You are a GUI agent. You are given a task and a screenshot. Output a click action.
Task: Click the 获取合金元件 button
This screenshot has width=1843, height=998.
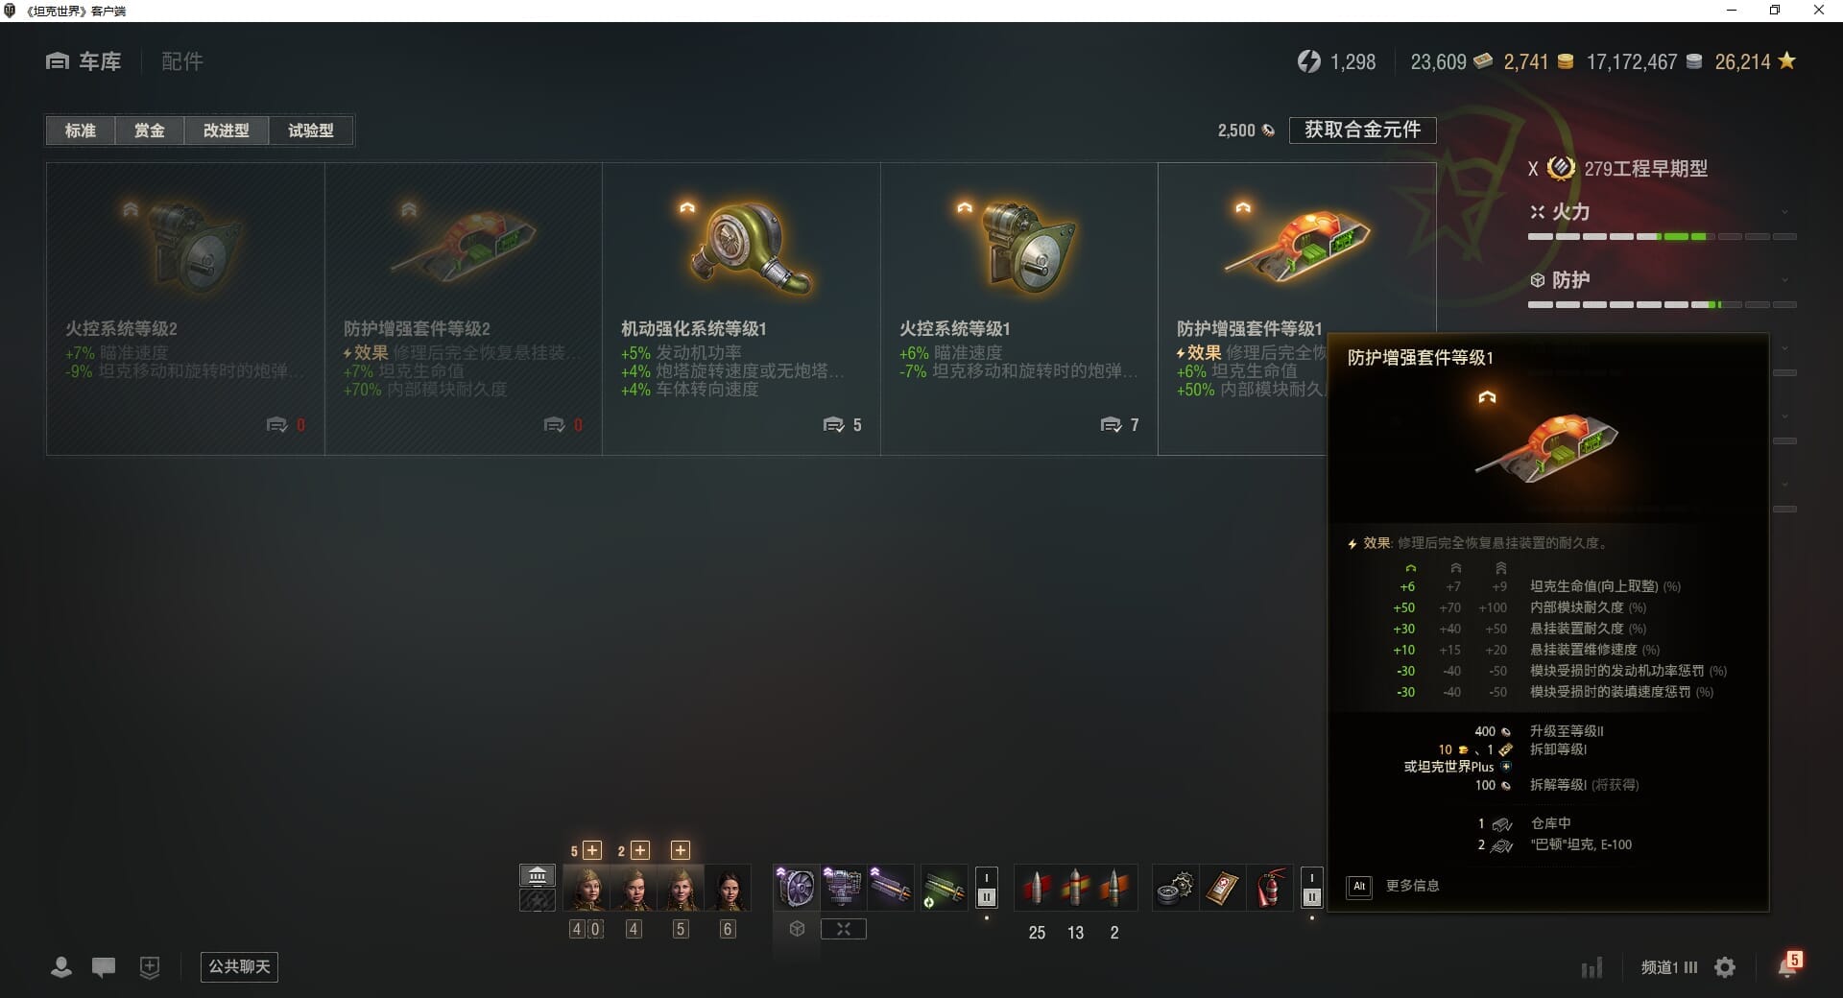click(1362, 130)
